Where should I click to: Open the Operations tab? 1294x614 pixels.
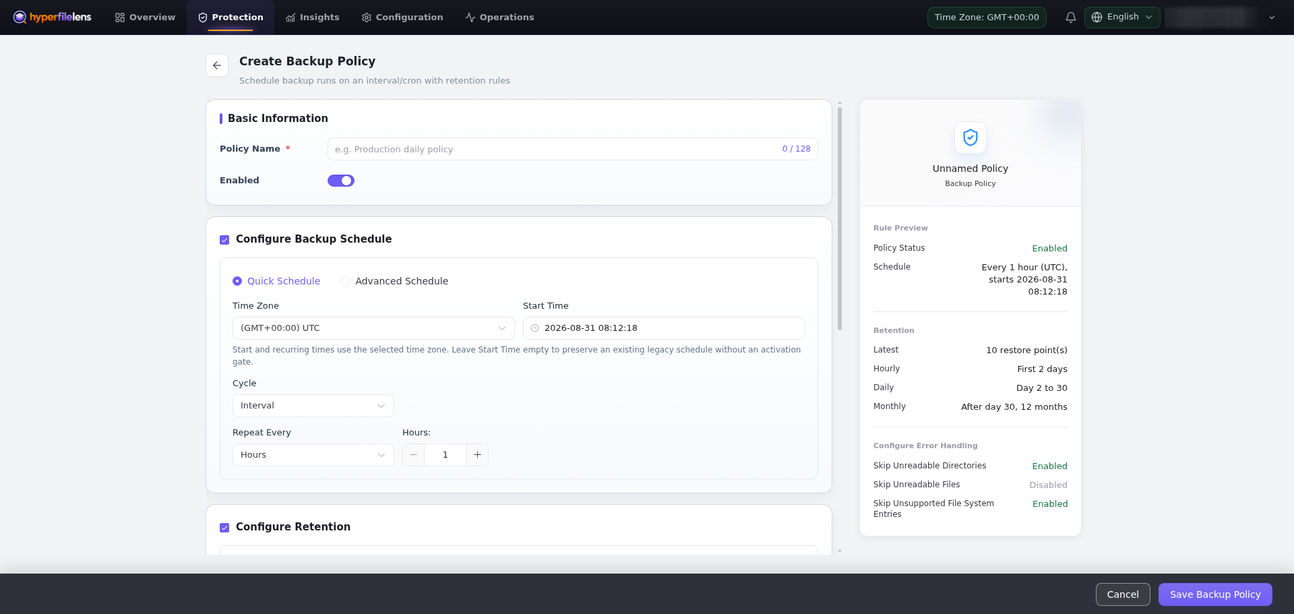(499, 18)
